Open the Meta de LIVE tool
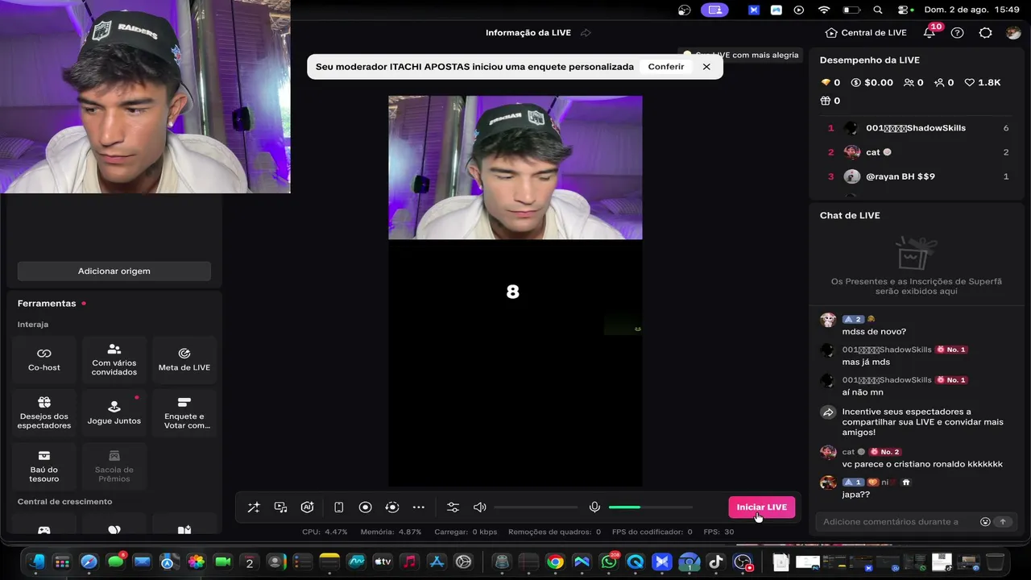 [x=184, y=358]
